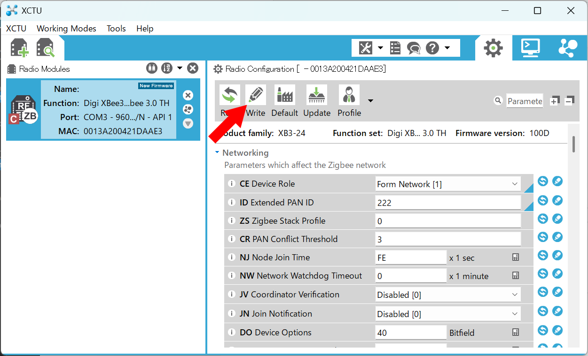Open calculator for NW Network Watchdog Timeout
This screenshot has height=356, width=588.
point(516,276)
